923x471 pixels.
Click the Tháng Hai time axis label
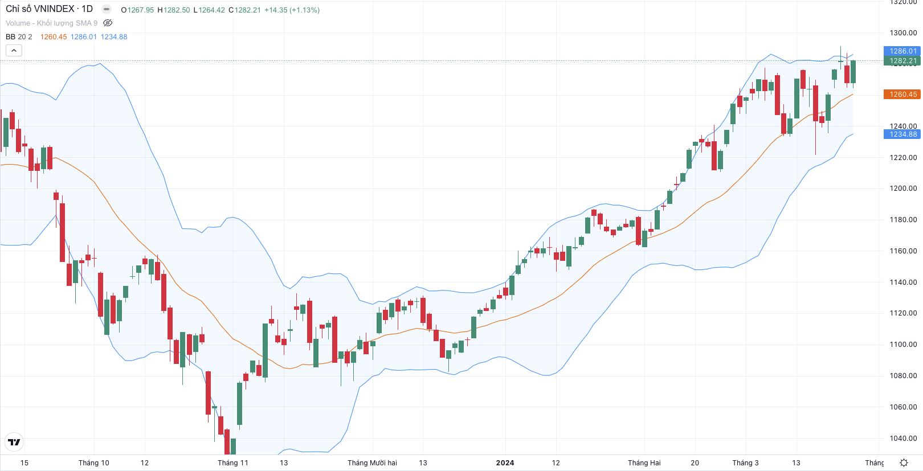tap(644, 463)
